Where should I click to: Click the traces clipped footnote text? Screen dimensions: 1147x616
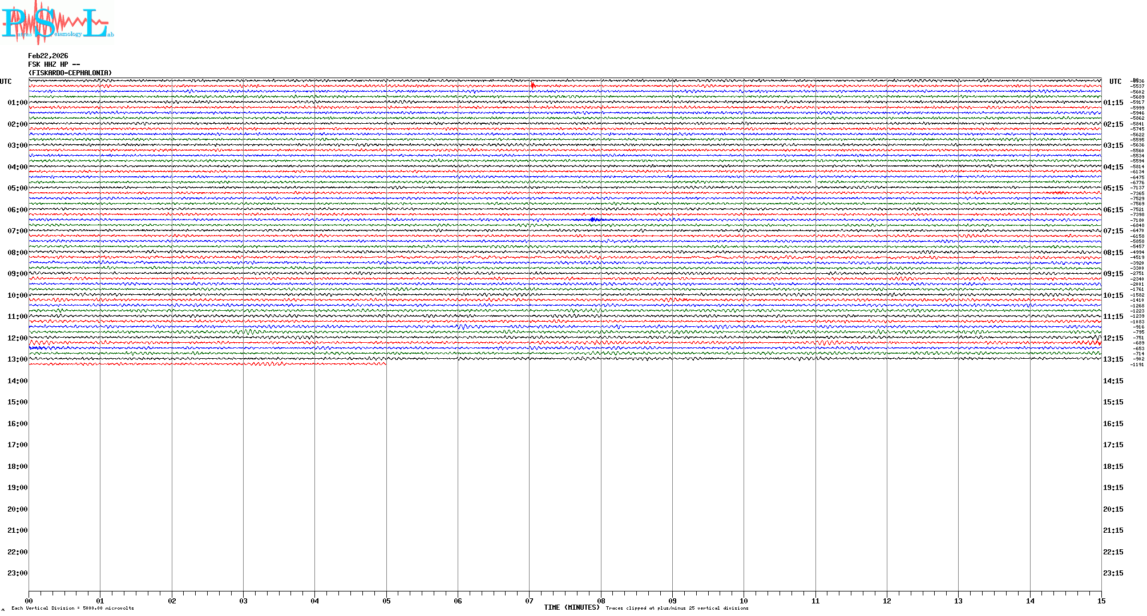coord(677,608)
